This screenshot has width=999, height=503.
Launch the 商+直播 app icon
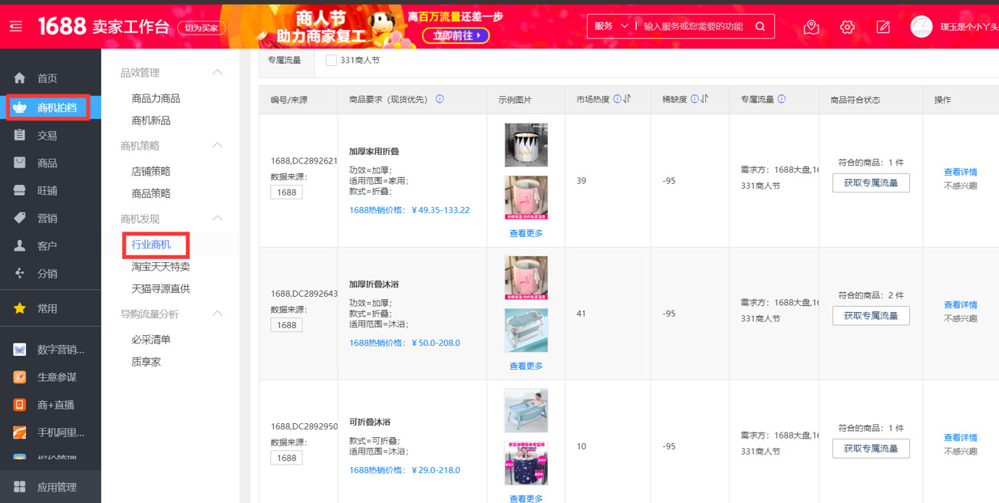point(20,405)
